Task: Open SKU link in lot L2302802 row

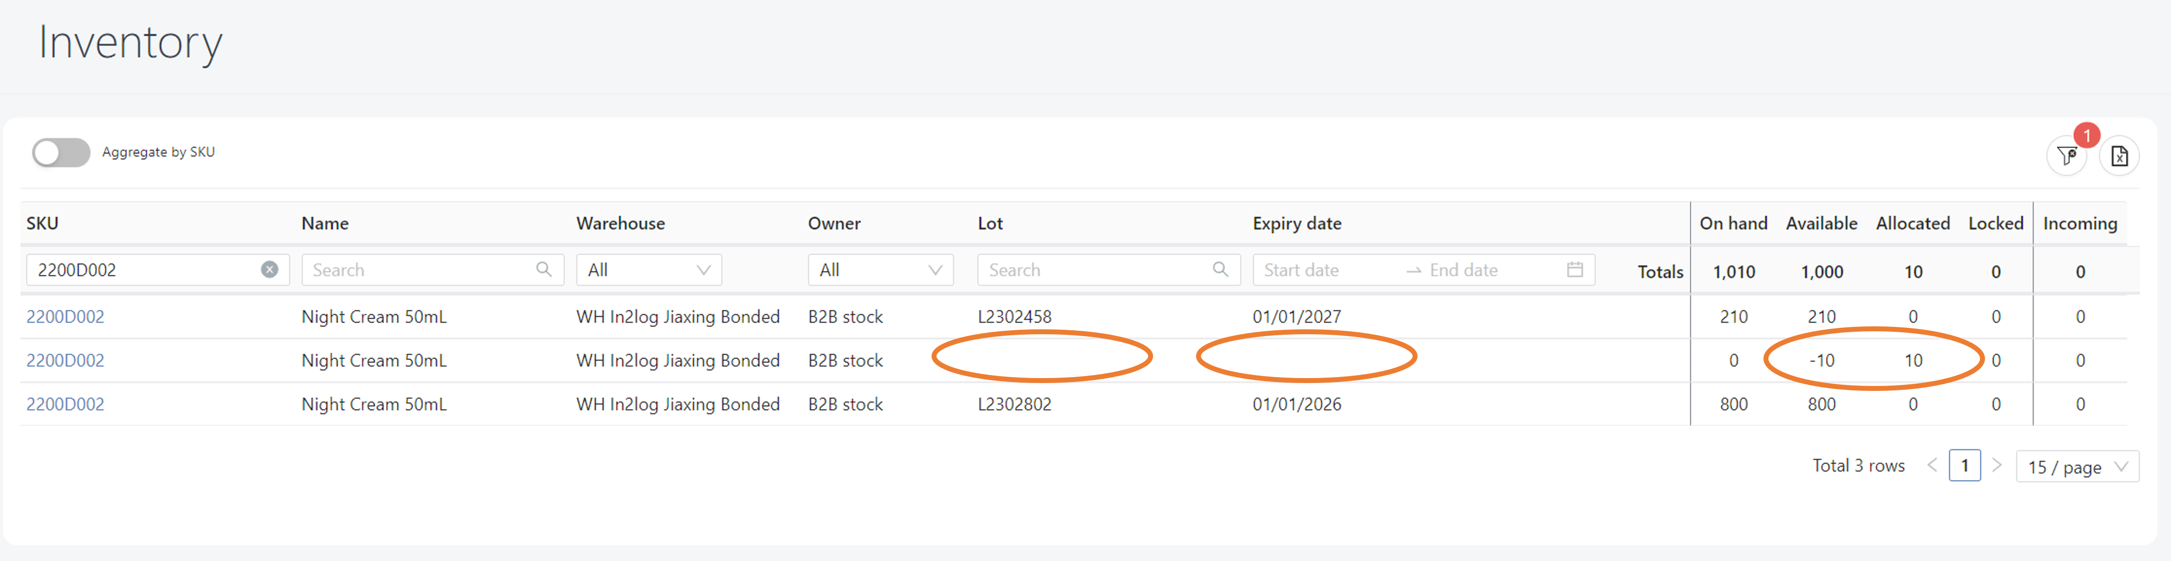Action: pos(65,404)
